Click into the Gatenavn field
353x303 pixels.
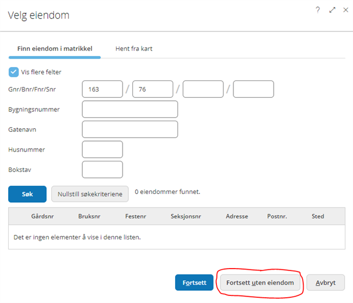click(130, 129)
